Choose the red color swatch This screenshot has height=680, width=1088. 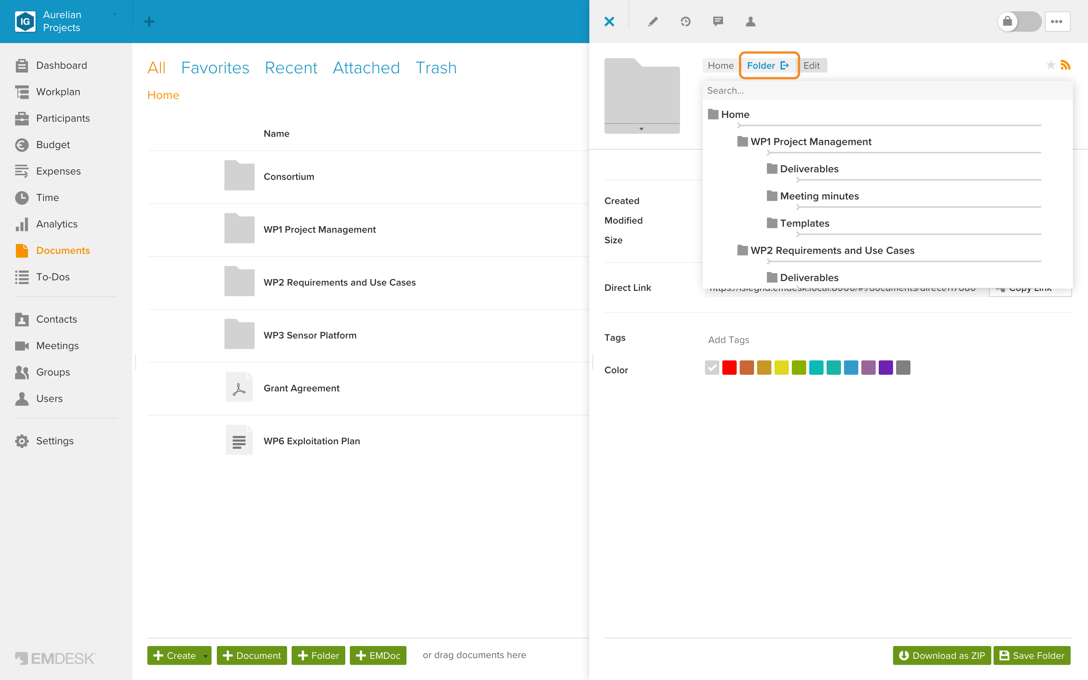[x=729, y=368]
